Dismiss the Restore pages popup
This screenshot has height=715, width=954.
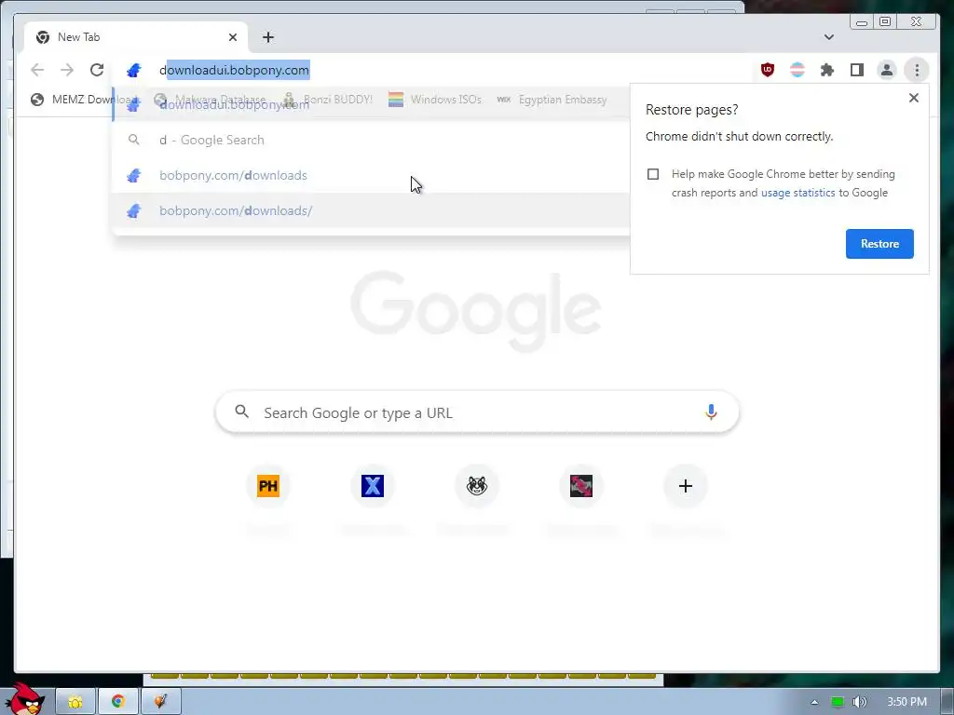(x=913, y=98)
